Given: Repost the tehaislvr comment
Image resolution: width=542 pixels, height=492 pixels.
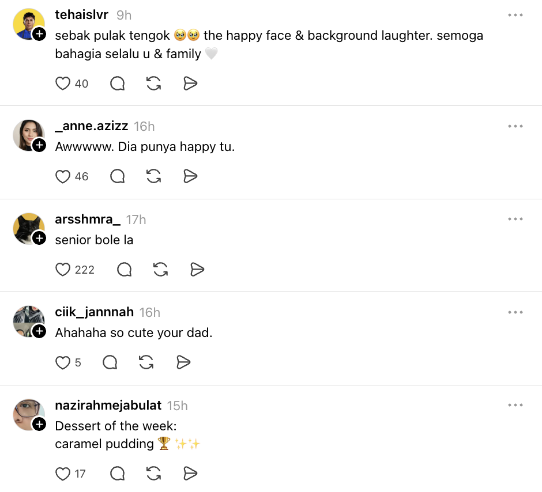Looking at the screenshot, I should coord(153,84).
